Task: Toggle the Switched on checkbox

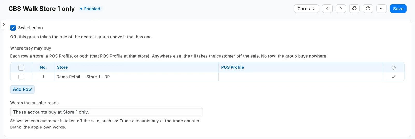Action: click(13, 28)
